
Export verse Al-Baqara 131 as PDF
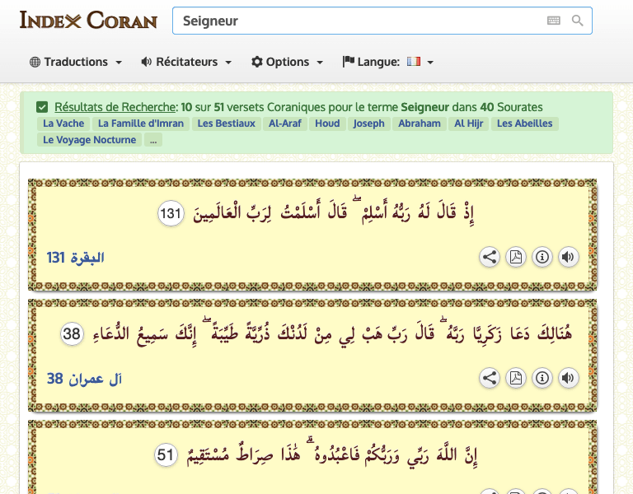516,258
